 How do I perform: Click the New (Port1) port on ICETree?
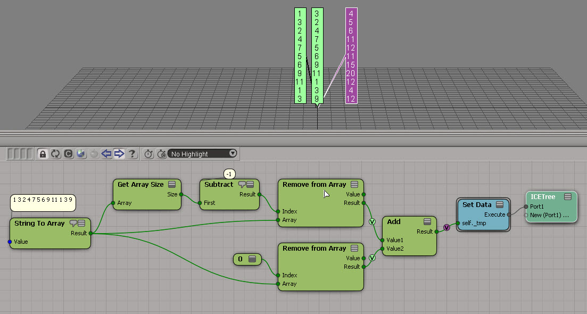pyautogui.click(x=550, y=216)
